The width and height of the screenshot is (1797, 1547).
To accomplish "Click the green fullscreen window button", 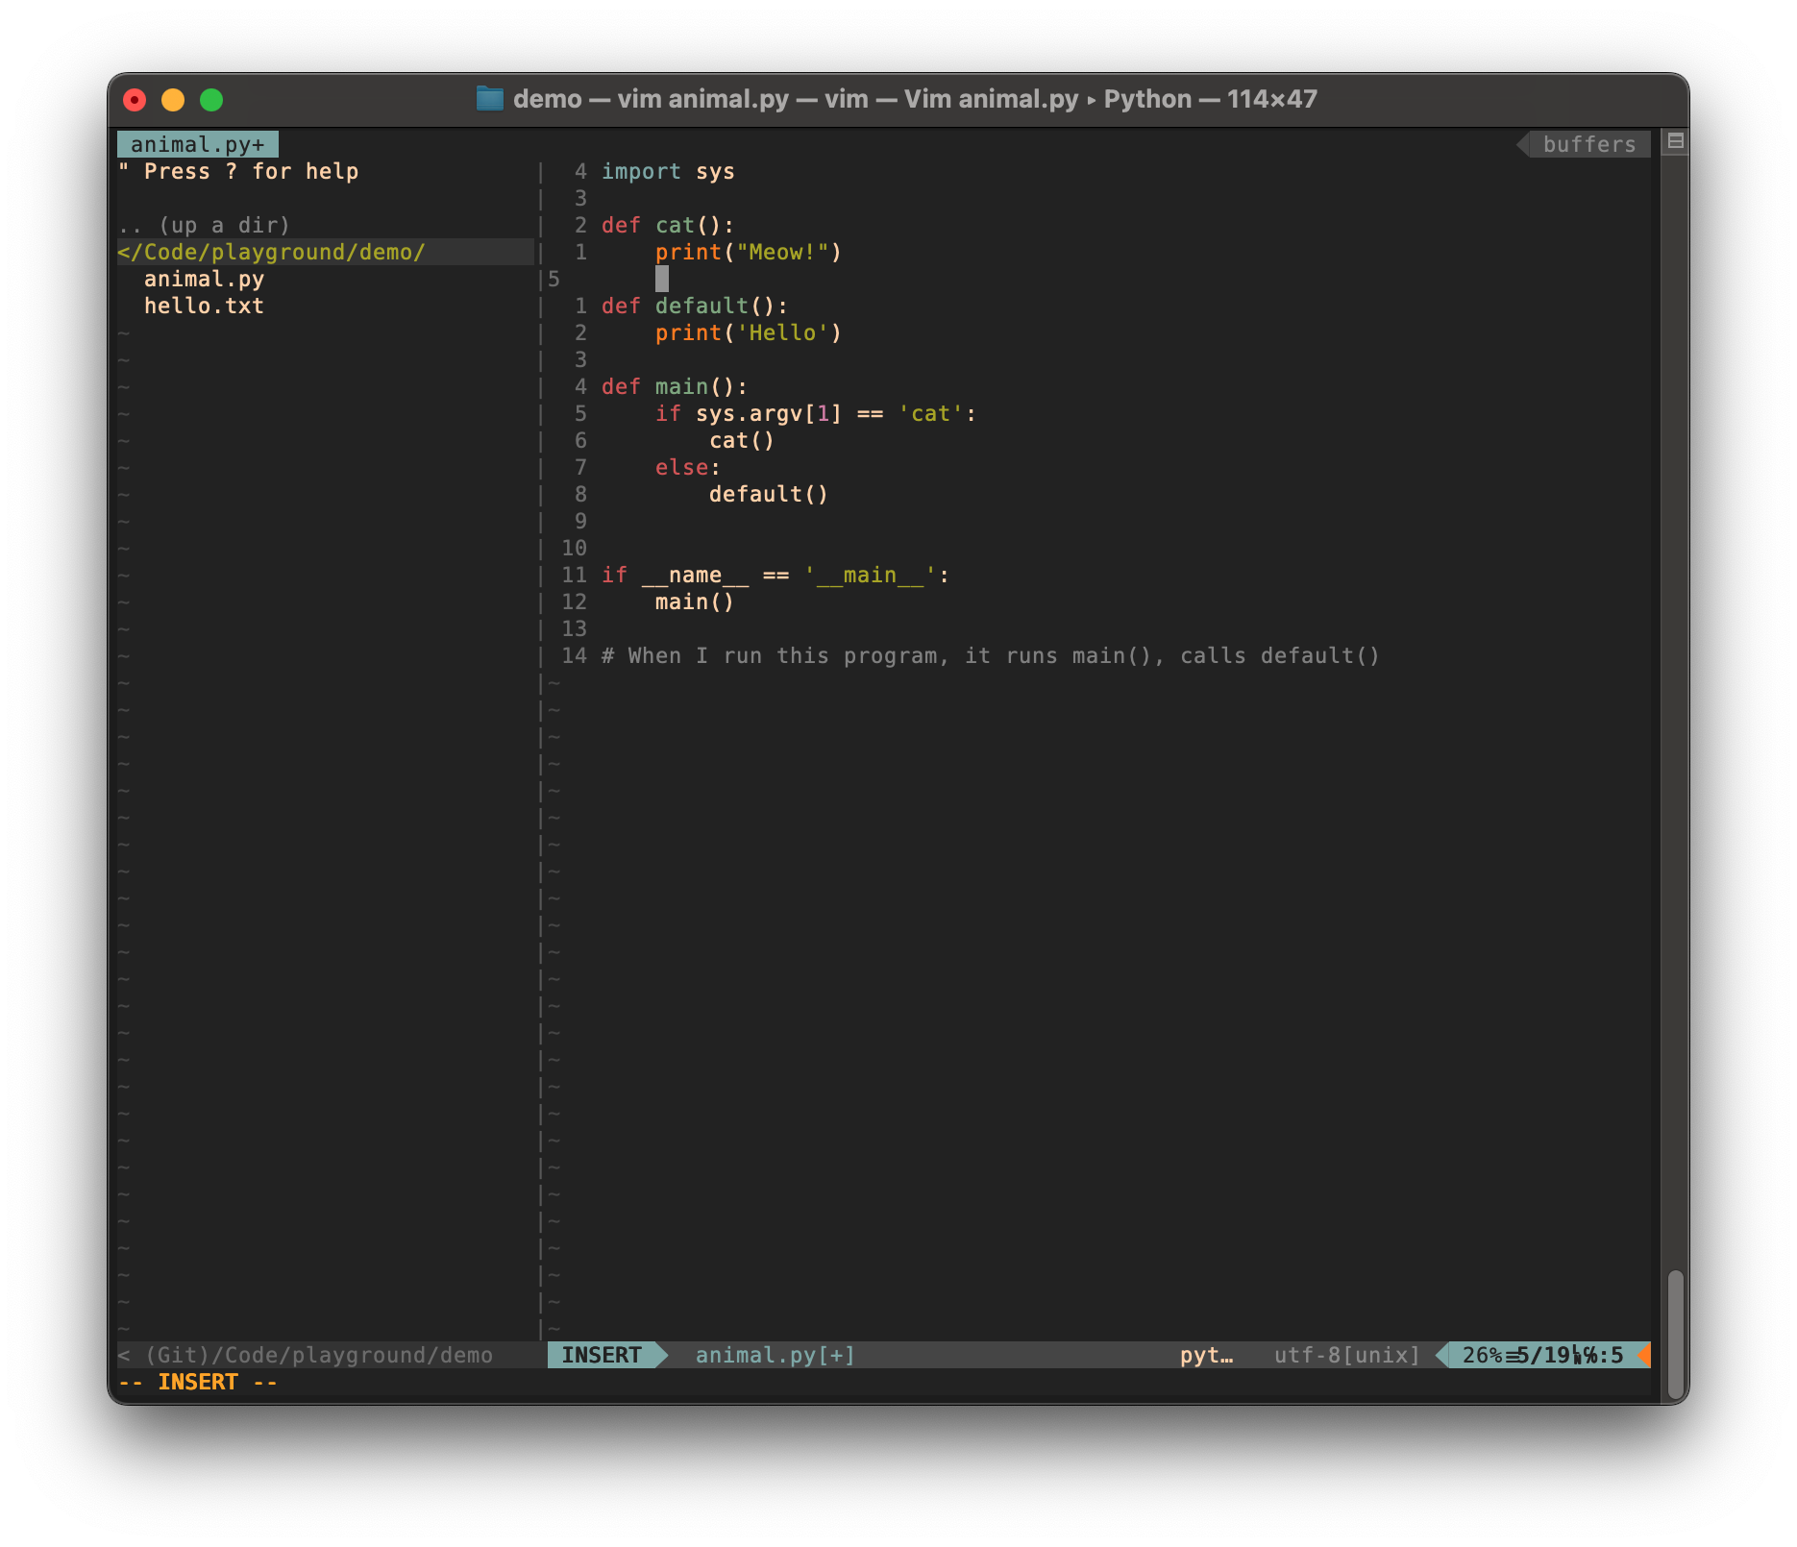I will [x=211, y=100].
